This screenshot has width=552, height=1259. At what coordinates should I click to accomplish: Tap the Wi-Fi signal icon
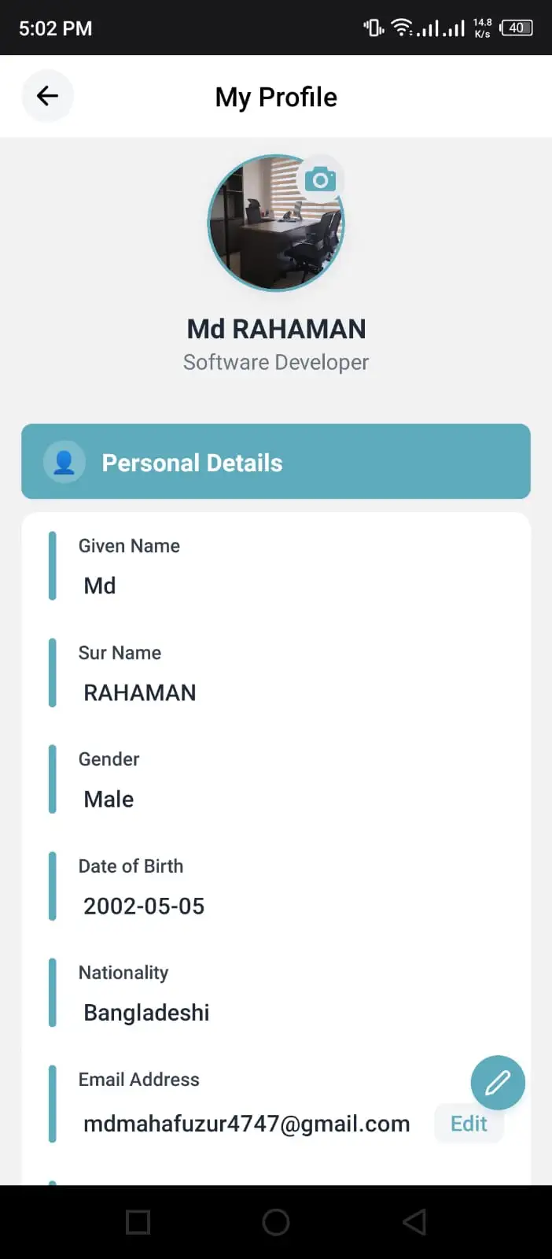[x=402, y=28]
